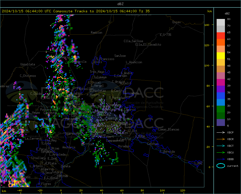241x194 pixels.
Task: Select the magenta 39 dBZ color swatch
Action: [x=221, y=82]
